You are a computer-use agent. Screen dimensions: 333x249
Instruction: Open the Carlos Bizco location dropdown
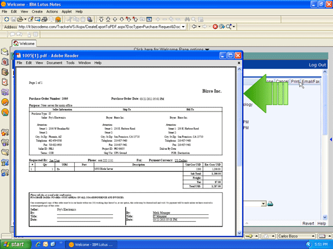click(297, 236)
